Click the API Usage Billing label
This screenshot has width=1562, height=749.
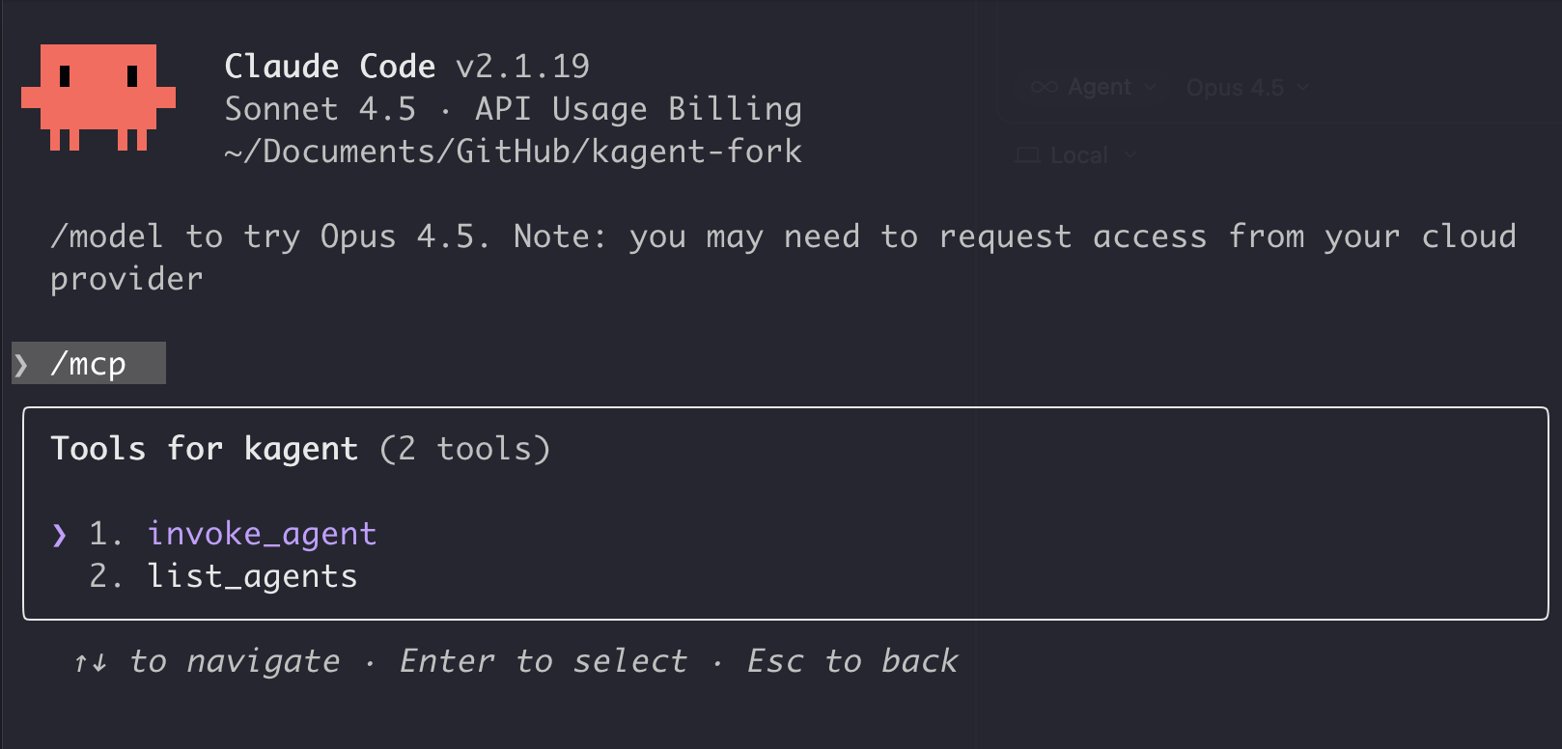(636, 109)
